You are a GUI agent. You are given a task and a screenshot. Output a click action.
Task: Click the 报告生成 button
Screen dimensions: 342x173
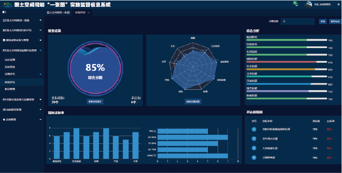(x=334, y=21)
